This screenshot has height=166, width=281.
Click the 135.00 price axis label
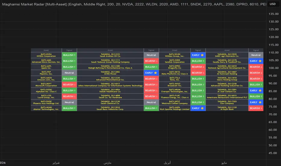pos(273,14)
